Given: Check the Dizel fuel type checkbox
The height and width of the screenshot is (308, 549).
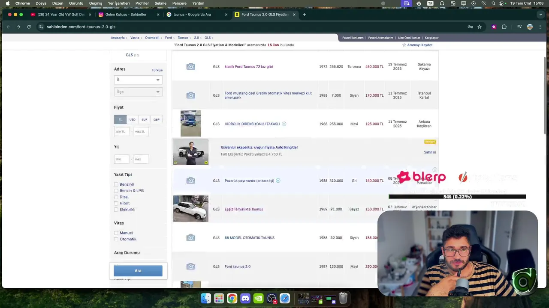Looking at the screenshot, I should (116, 197).
